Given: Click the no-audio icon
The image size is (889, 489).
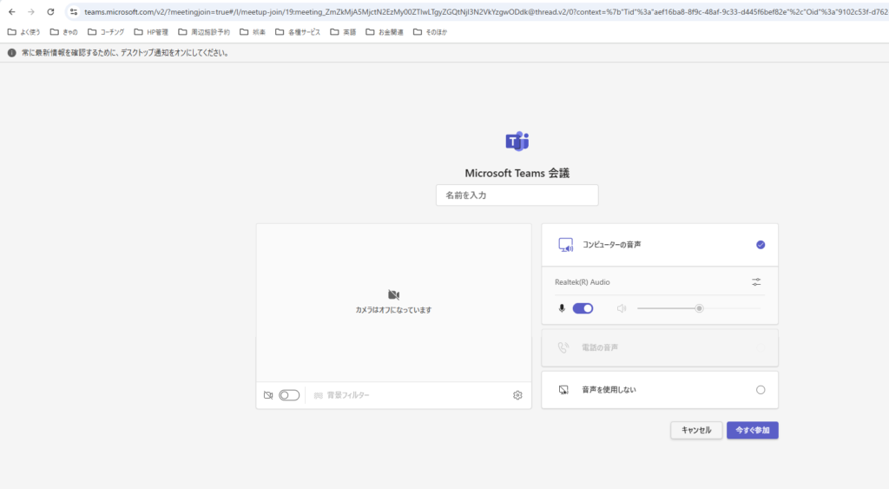Looking at the screenshot, I should [x=563, y=390].
